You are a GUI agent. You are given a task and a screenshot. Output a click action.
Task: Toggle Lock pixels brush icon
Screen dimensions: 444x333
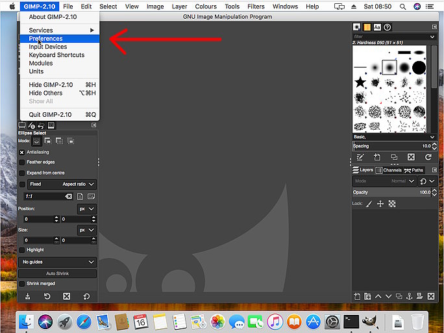click(369, 204)
